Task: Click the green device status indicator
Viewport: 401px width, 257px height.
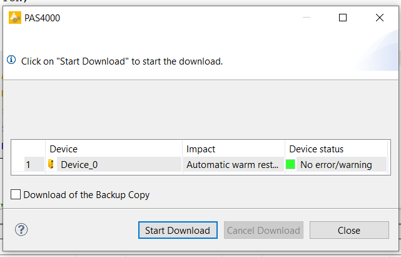Action: (290, 164)
